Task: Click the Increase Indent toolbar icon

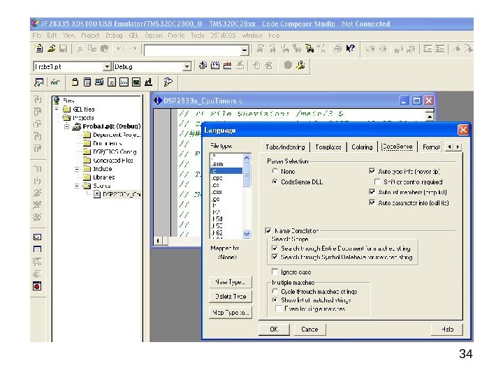Action: (440, 49)
